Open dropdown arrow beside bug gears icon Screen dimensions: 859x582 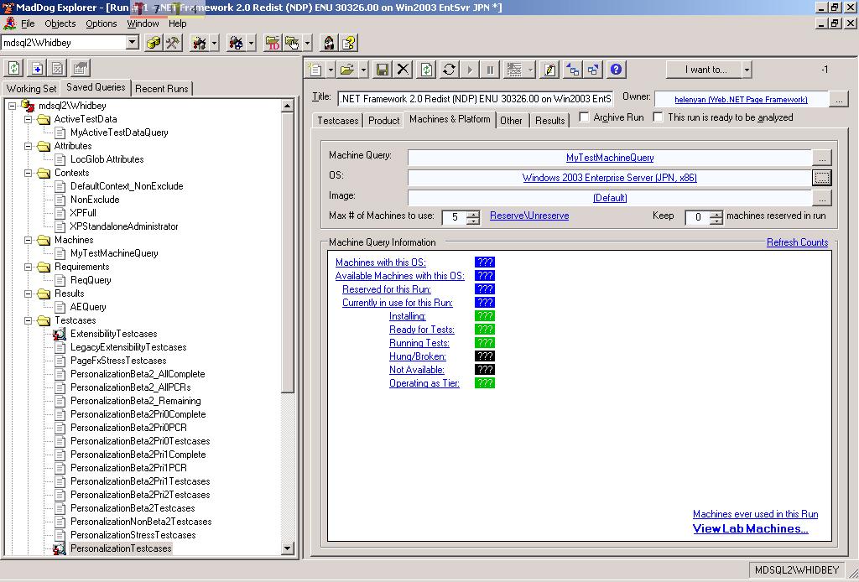point(251,43)
